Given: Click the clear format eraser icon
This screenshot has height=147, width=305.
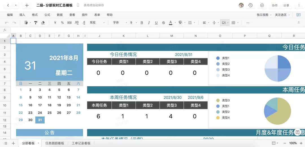Looking at the screenshot, I should point(43,23).
